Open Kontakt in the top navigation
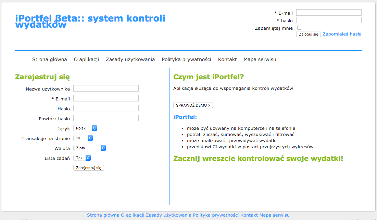 (227, 59)
